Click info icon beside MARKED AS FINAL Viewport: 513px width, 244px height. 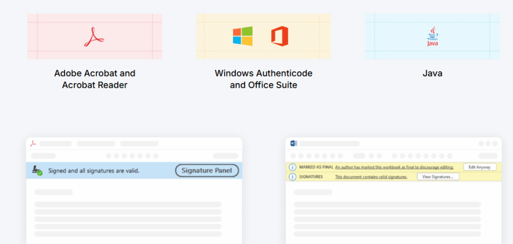(x=292, y=167)
